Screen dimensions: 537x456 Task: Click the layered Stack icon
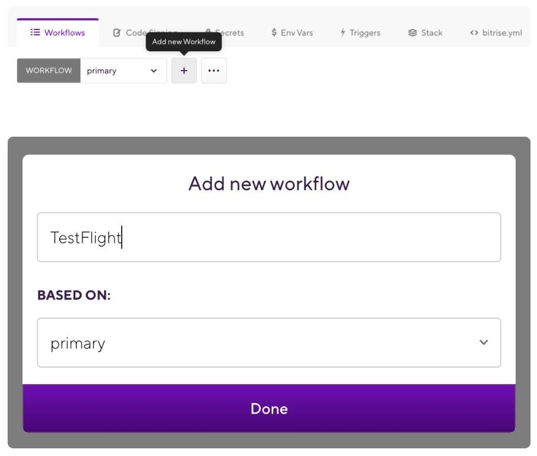click(x=413, y=33)
